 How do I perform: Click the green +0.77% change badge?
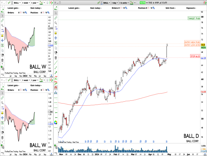tap(142, 3)
